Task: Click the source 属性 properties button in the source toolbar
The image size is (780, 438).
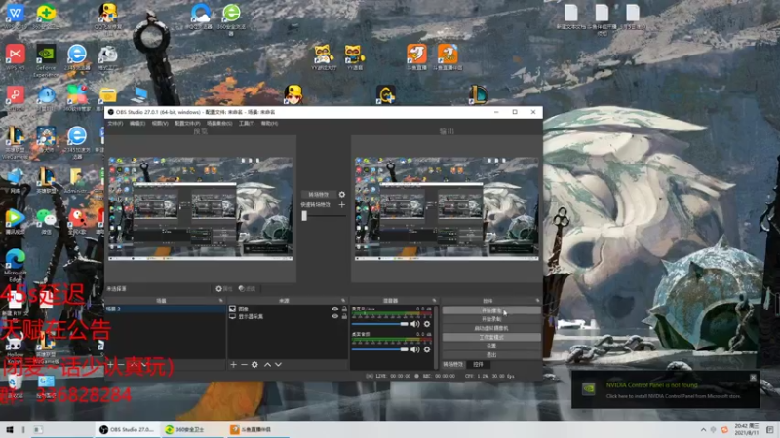Action: (224, 288)
